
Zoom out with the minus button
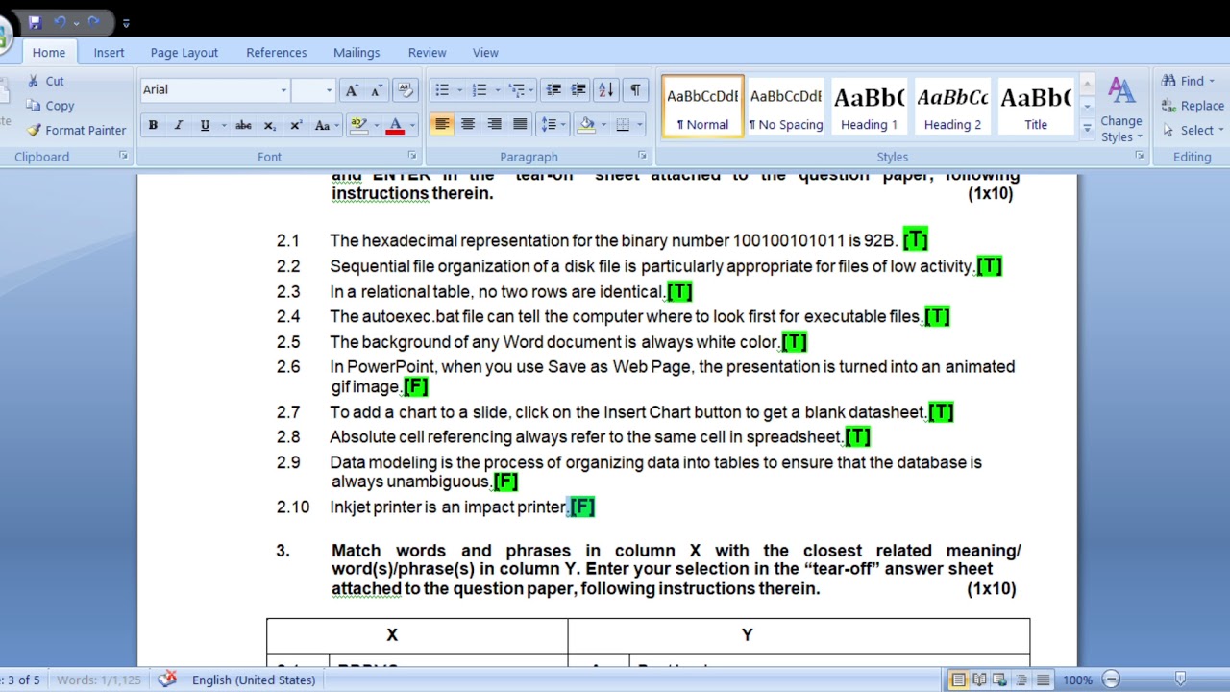[x=1111, y=680]
